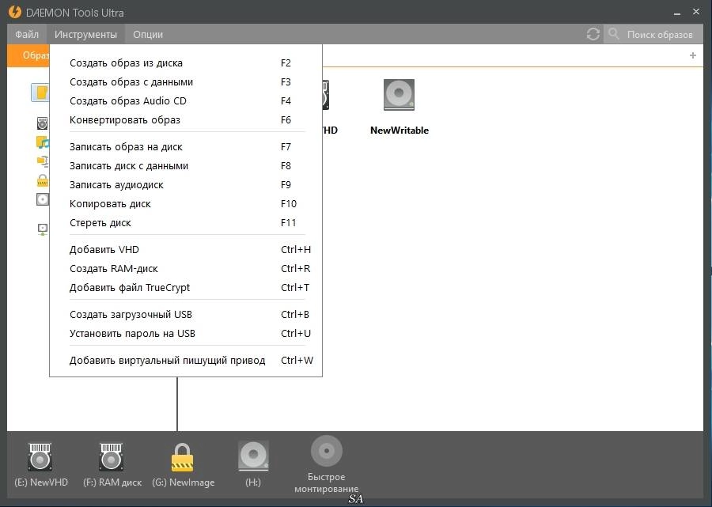This screenshot has width=712, height=507.
Task: Select Создать образ из диска
Action: pyautogui.click(x=186, y=63)
